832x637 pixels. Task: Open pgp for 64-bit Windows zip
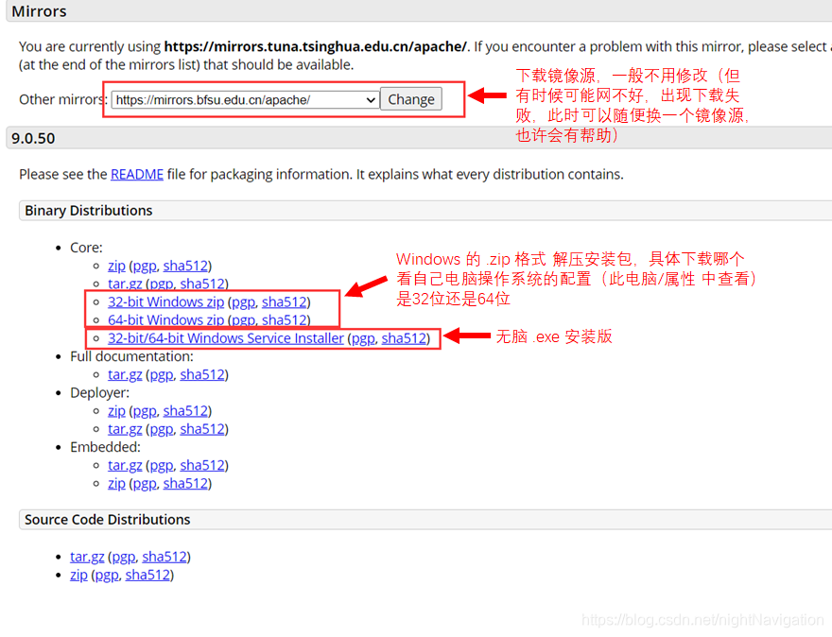coord(244,320)
